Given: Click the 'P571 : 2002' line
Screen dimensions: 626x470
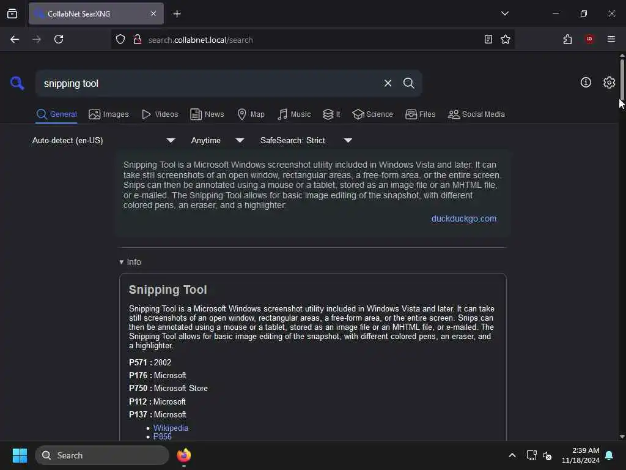Looking at the screenshot, I should coord(150,362).
